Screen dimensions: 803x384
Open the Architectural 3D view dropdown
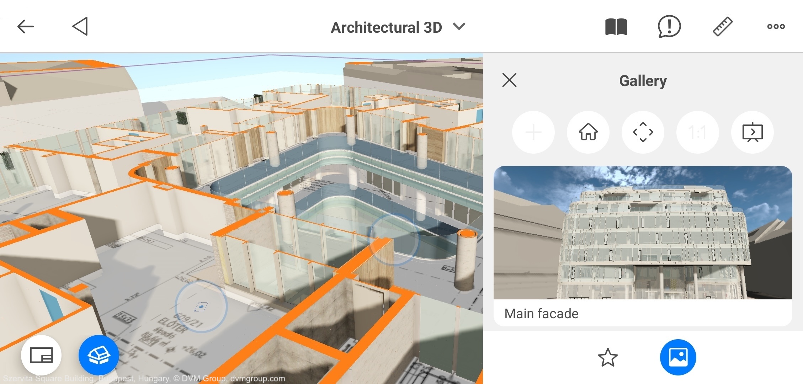point(386,27)
